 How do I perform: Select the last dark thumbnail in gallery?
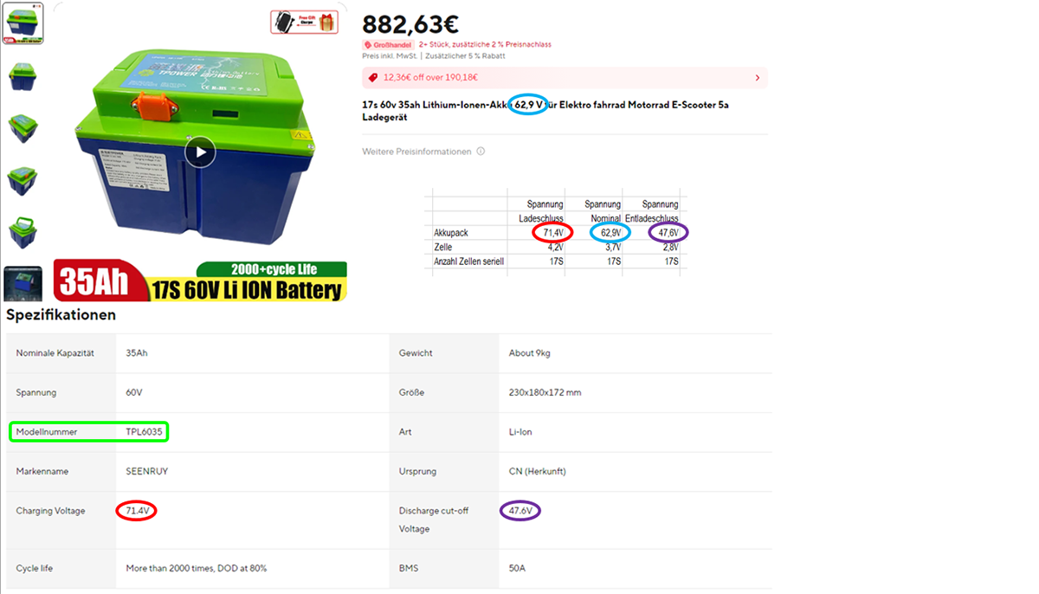(x=23, y=284)
